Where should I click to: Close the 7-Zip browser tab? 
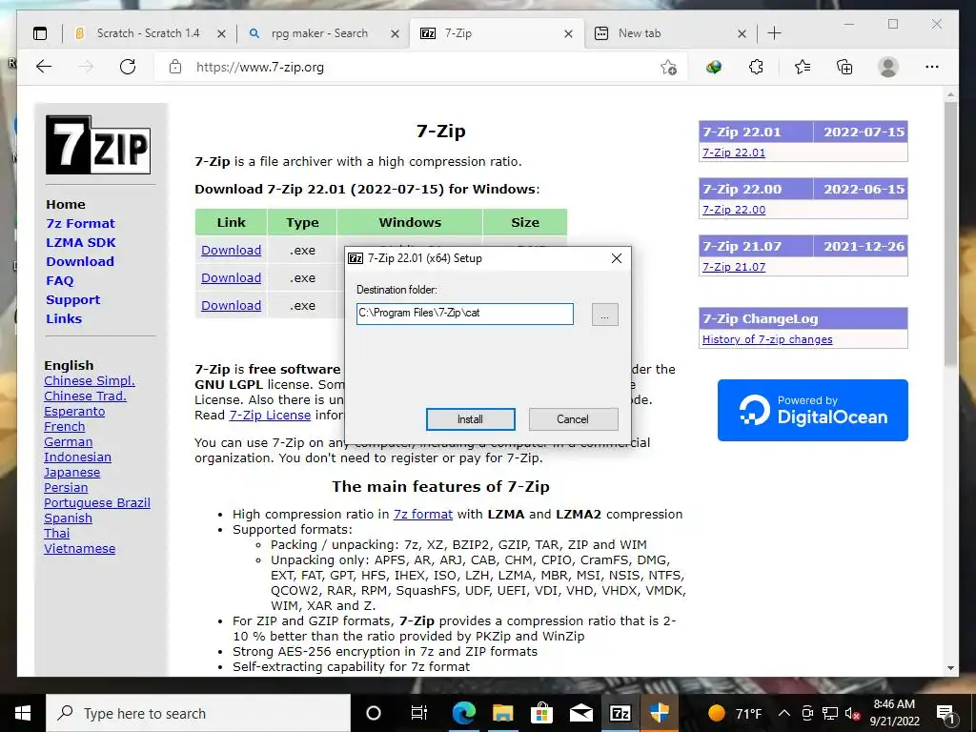[x=568, y=33]
